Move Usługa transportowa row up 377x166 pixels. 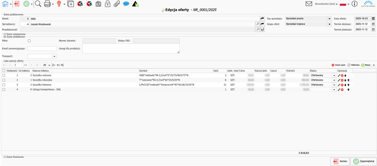pyautogui.click(x=348, y=90)
